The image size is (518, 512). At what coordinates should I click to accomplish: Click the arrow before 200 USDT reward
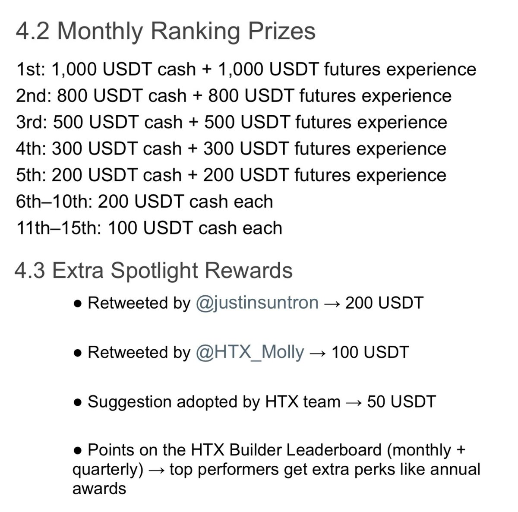332,303
